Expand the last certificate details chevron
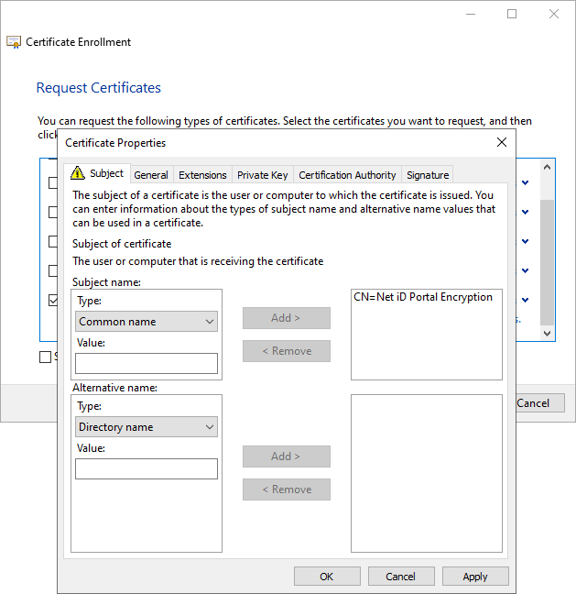The width and height of the screenshot is (576, 594). coord(525,300)
